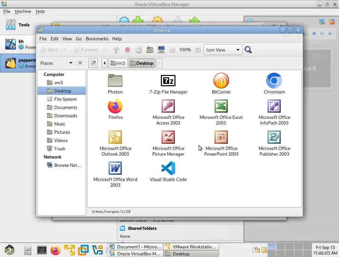Select File System in sidebar
The image size is (339, 257).
62,99
